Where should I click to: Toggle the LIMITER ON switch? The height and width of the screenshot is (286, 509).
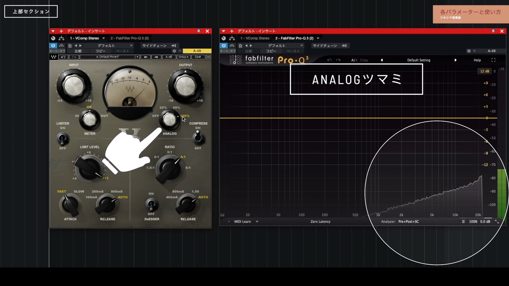[63, 139]
